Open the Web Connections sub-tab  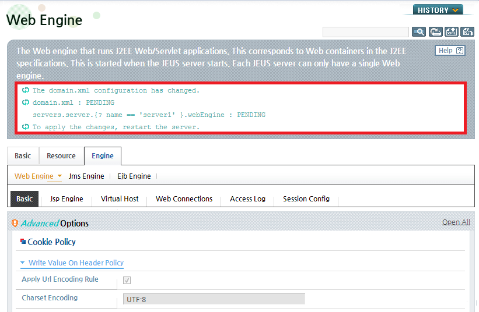pyautogui.click(x=184, y=199)
